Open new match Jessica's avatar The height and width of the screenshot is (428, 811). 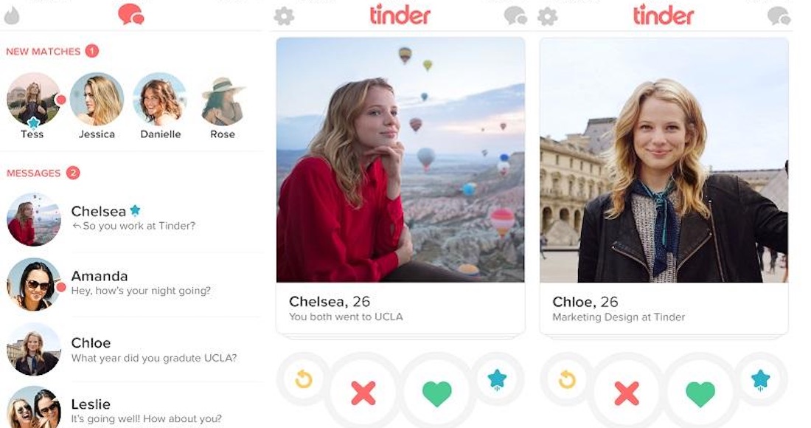click(97, 100)
